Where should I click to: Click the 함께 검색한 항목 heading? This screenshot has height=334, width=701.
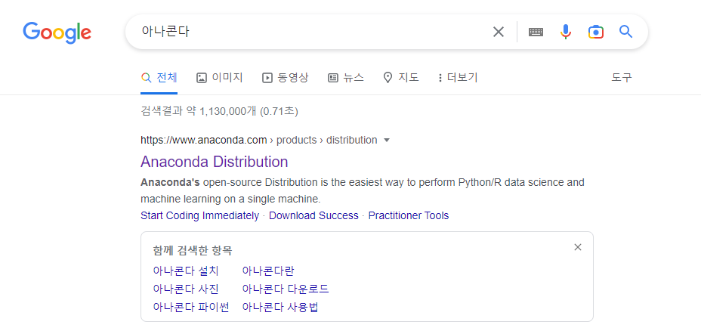193,250
